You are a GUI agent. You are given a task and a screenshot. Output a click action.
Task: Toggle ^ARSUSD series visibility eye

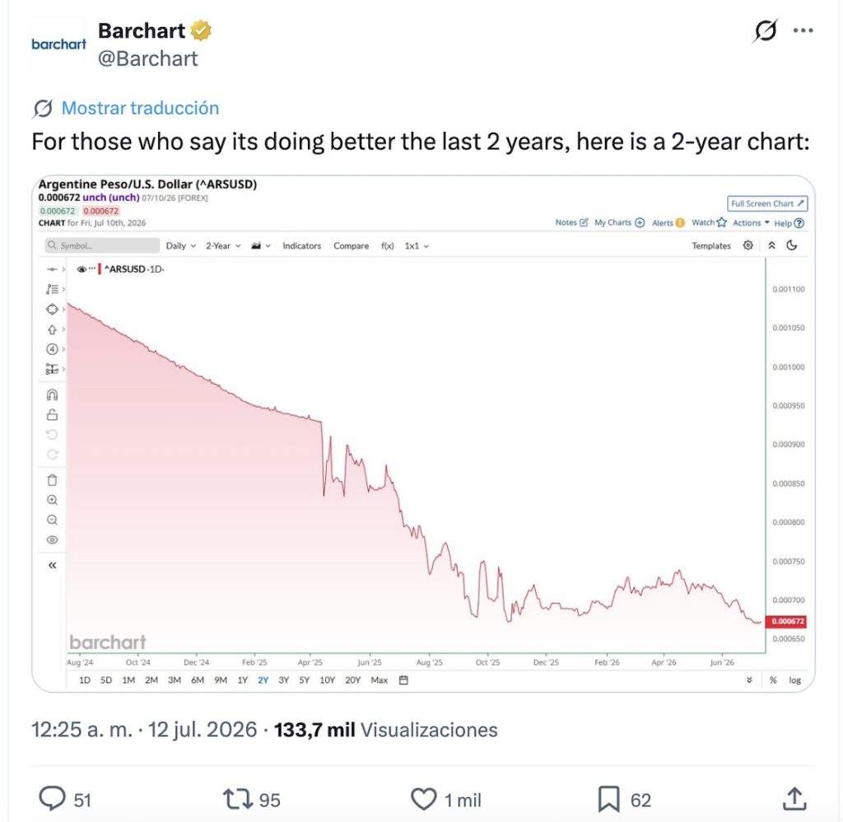pyautogui.click(x=82, y=269)
